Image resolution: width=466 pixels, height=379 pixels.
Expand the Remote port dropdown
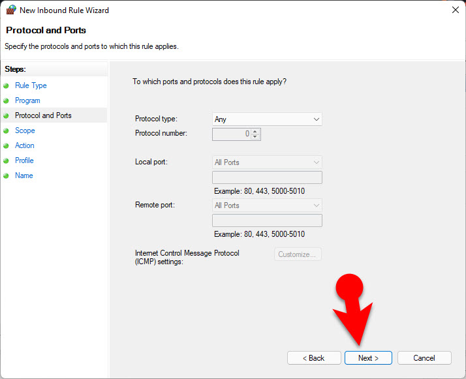pyautogui.click(x=267, y=205)
